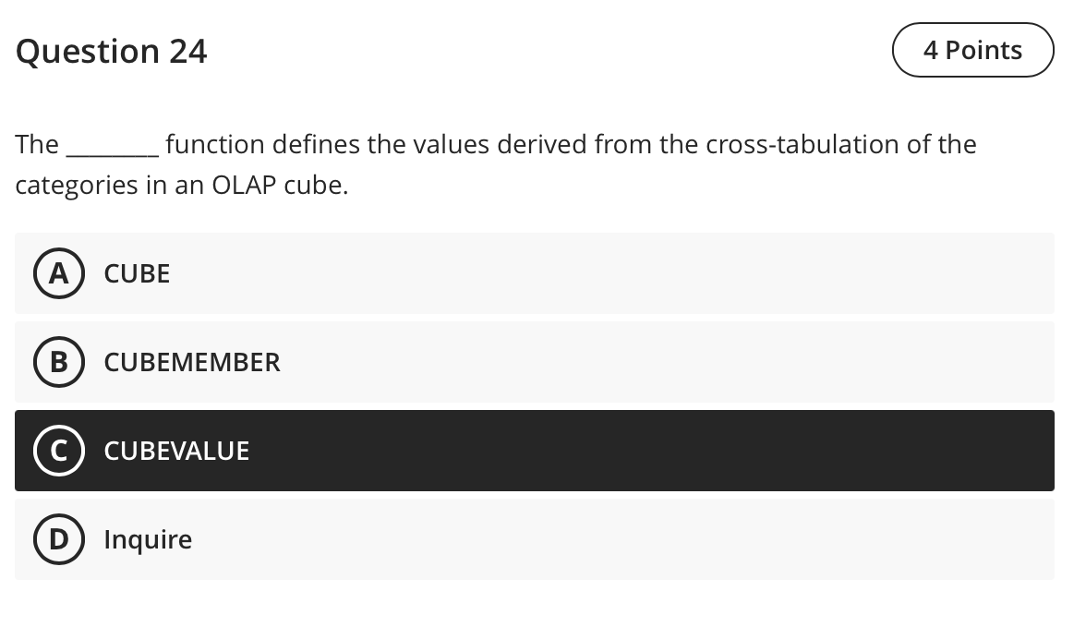Click the 4 Points badge
Image resolution: width=1086 pixels, height=639 pixels.
pyautogui.click(x=973, y=50)
